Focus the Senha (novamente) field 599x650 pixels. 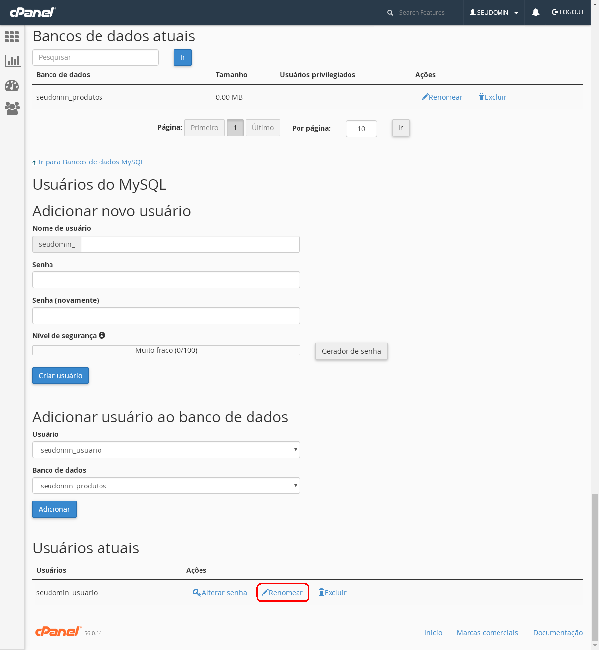(x=166, y=316)
